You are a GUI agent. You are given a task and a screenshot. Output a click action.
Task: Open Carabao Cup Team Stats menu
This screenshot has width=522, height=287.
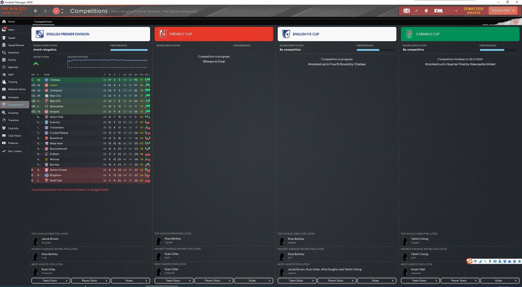click(x=420, y=280)
